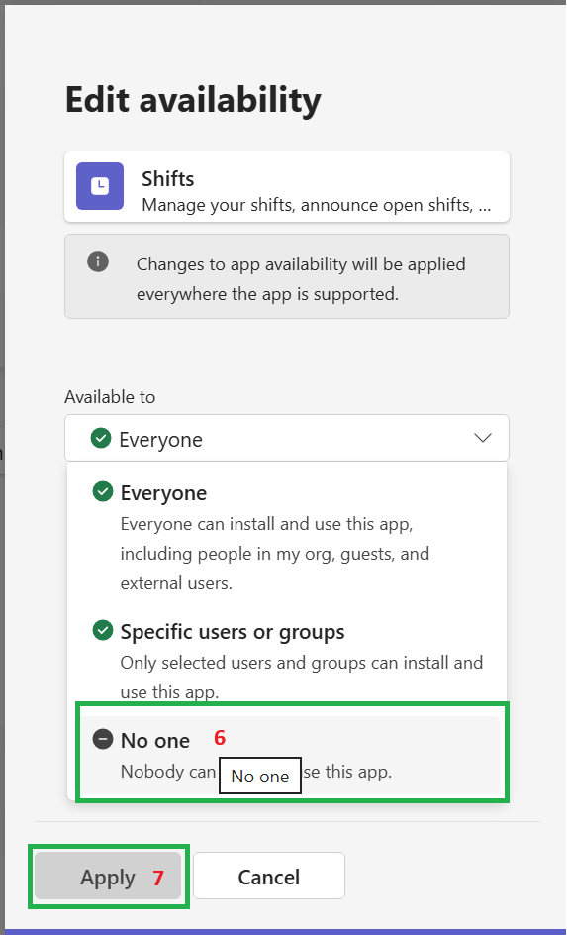Open the Available to combo box
Viewport: 567px width, 935px height.
[287, 438]
